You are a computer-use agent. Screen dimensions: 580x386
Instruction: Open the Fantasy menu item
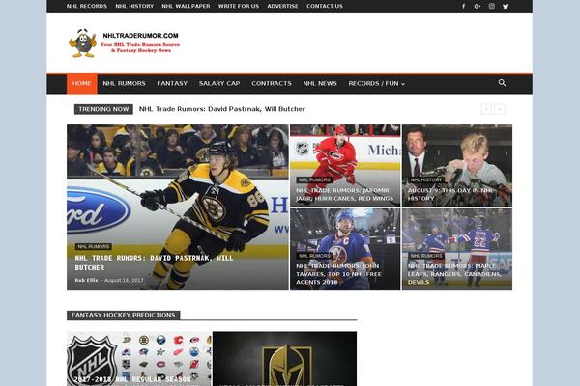pos(172,84)
